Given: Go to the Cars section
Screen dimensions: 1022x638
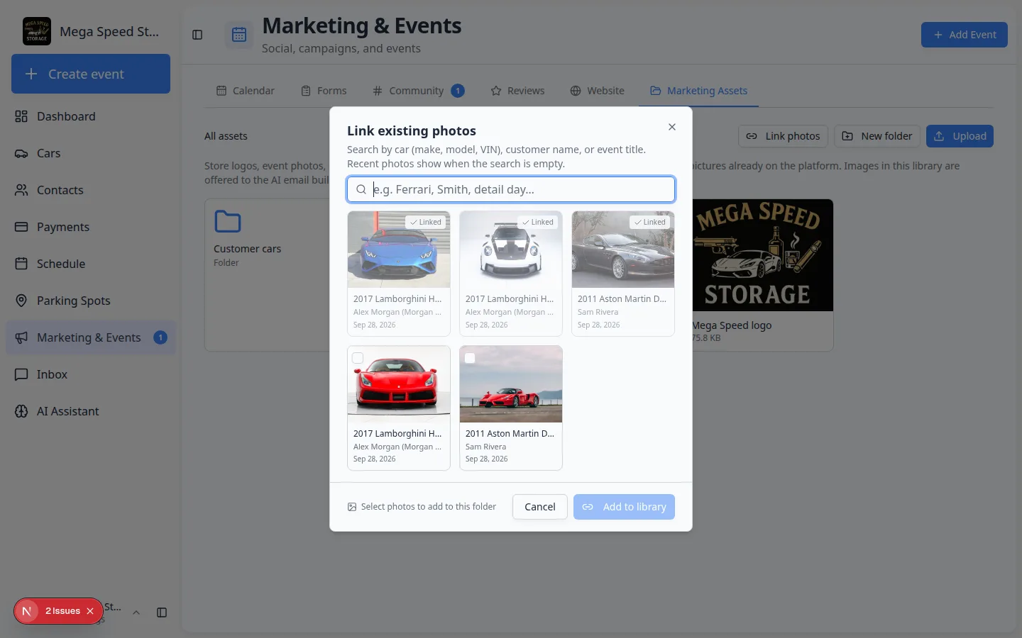Looking at the screenshot, I should pyautogui.click(x=91, y=153).
